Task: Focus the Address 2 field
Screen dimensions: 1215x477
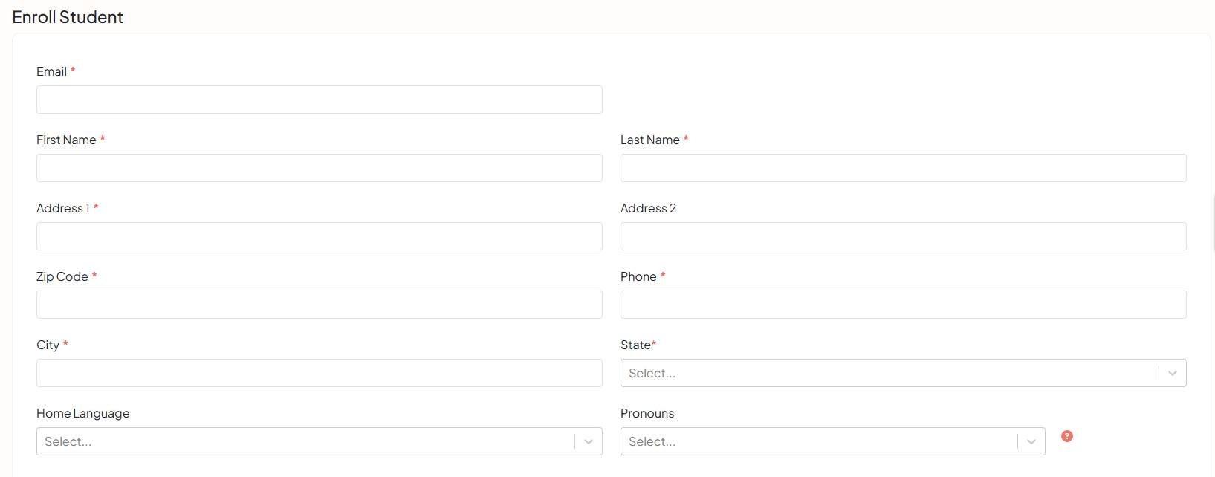Action: pos(904,236)
